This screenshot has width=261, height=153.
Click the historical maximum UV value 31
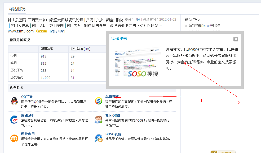[73, 78]
